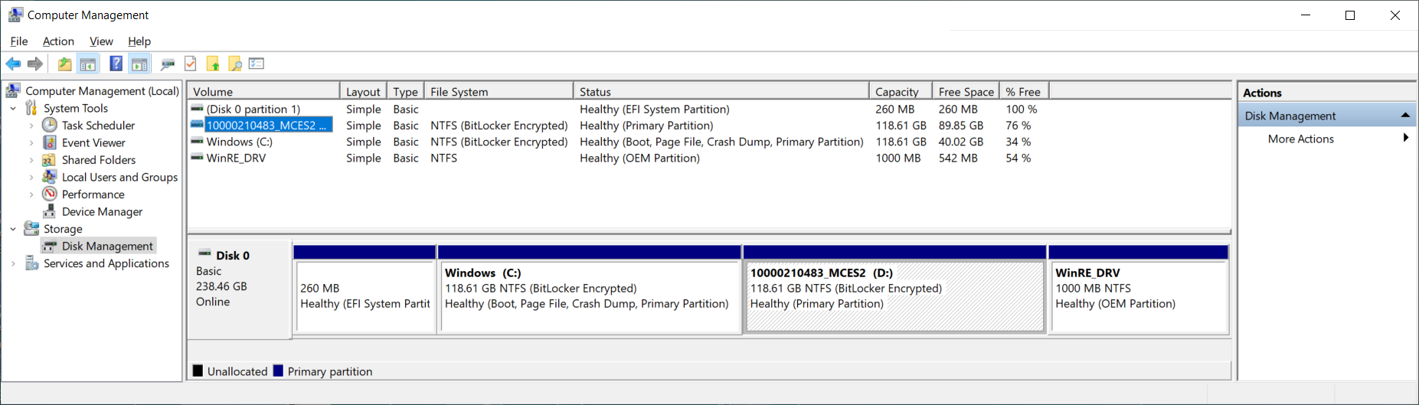
Task: Open the Action menu
Action: tap(58, 41)
